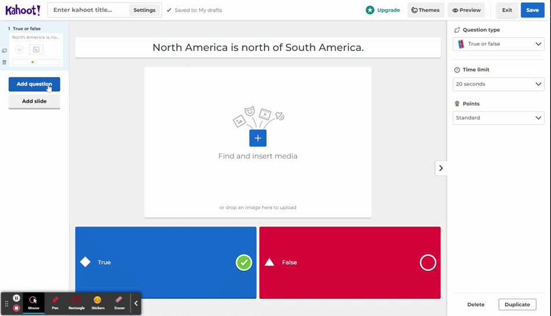Select the Pen annotation tool
551x316 pixels.
pyautogui.click(x=55, y=303)
